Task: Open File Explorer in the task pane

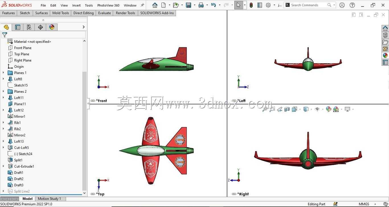Action: (385, 42)
